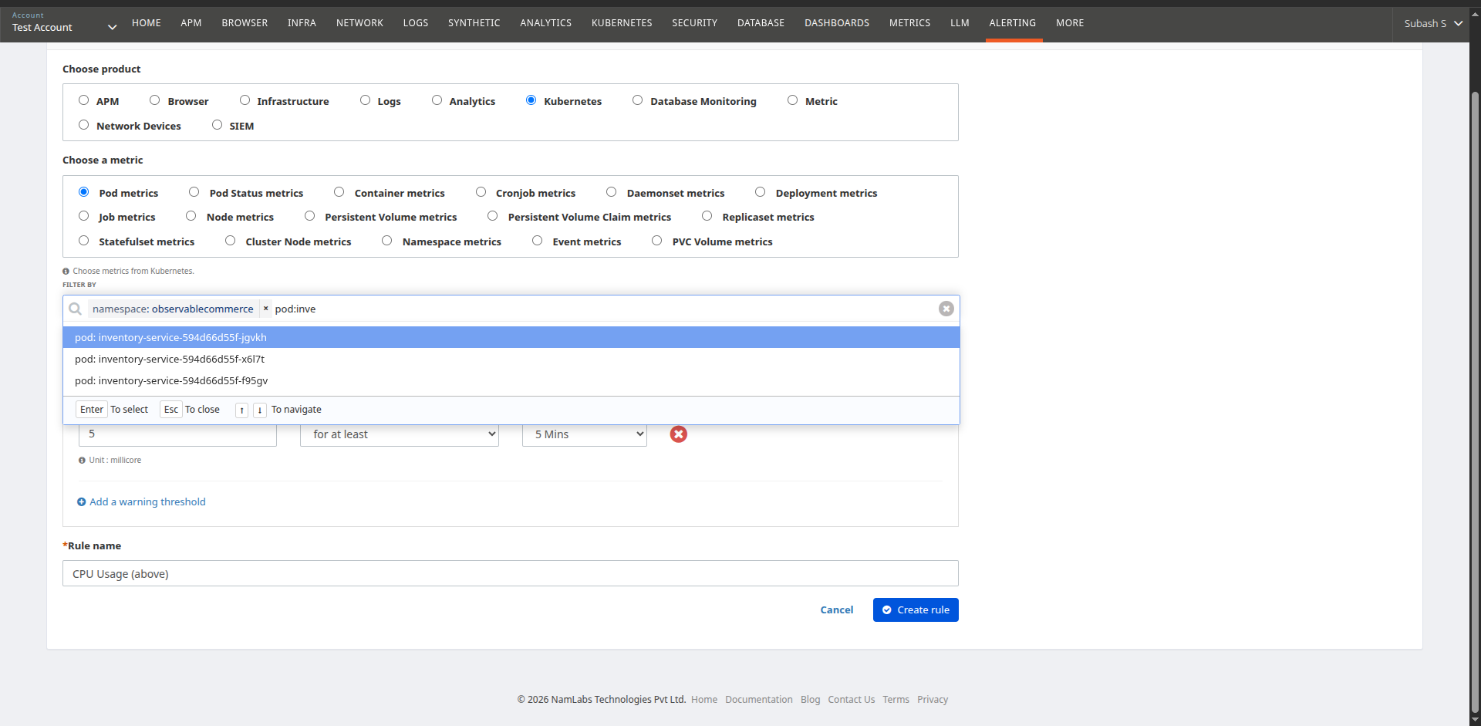This screenshot has height=726, width=1481.
Task: Click the filter search magnifier icon
Action: (75, 309)
